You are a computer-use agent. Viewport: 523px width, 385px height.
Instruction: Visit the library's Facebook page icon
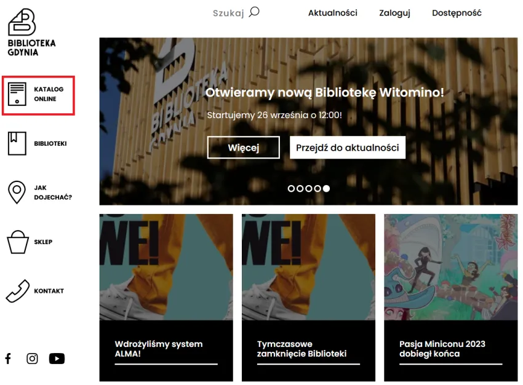[8, 359]
